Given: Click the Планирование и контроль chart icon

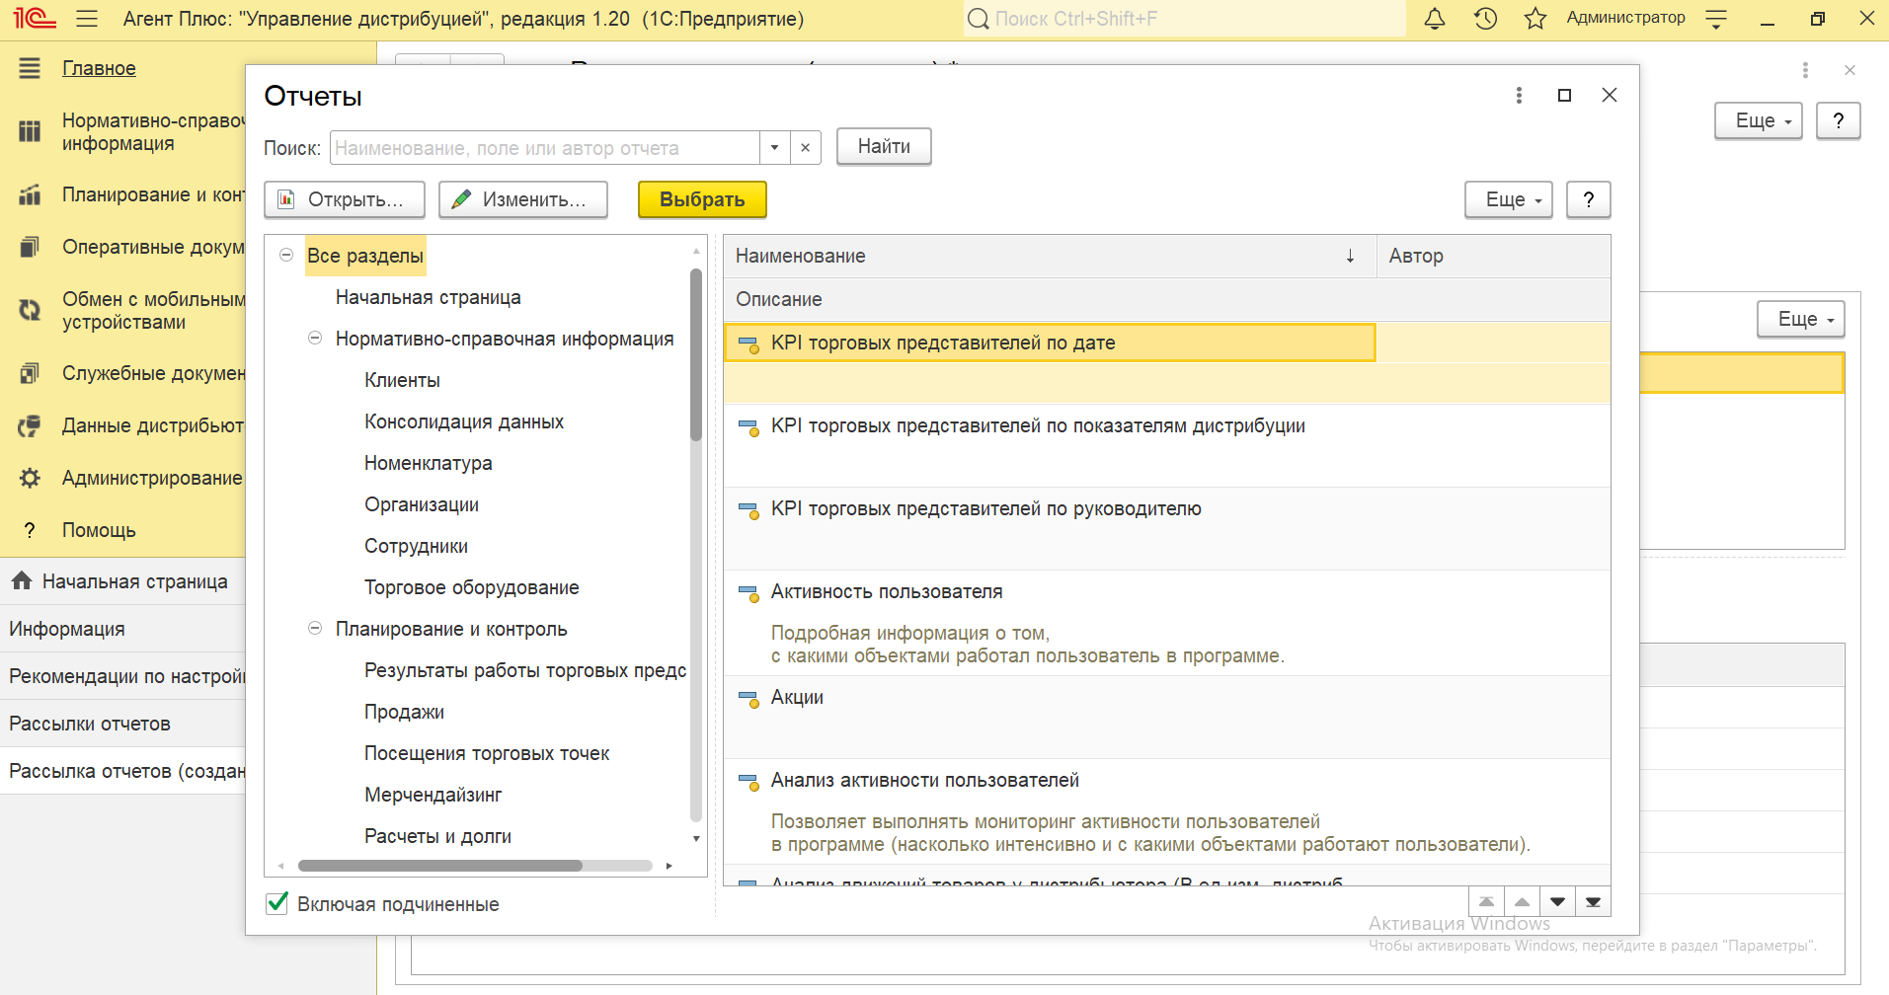Looking at the screenshot, I should [x=30, y=194].
